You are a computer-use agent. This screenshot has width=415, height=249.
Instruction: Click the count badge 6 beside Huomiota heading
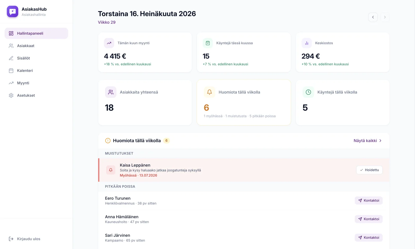(167, 141)
